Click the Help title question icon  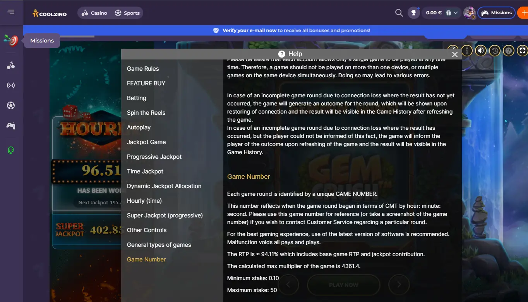point(282,54)
